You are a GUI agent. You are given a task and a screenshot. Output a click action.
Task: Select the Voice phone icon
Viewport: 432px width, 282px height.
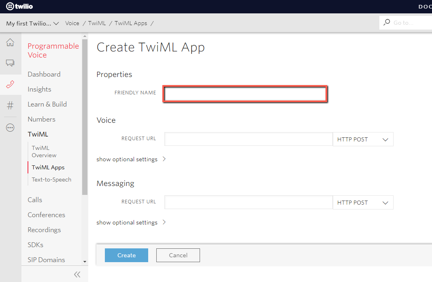click(x=10, y=84)
